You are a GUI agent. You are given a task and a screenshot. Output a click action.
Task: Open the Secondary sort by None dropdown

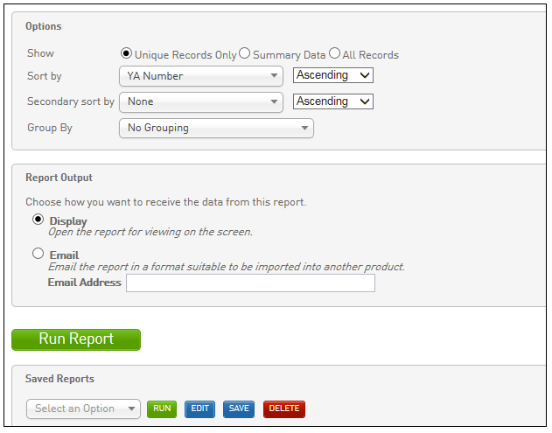[x=201, y=102]
